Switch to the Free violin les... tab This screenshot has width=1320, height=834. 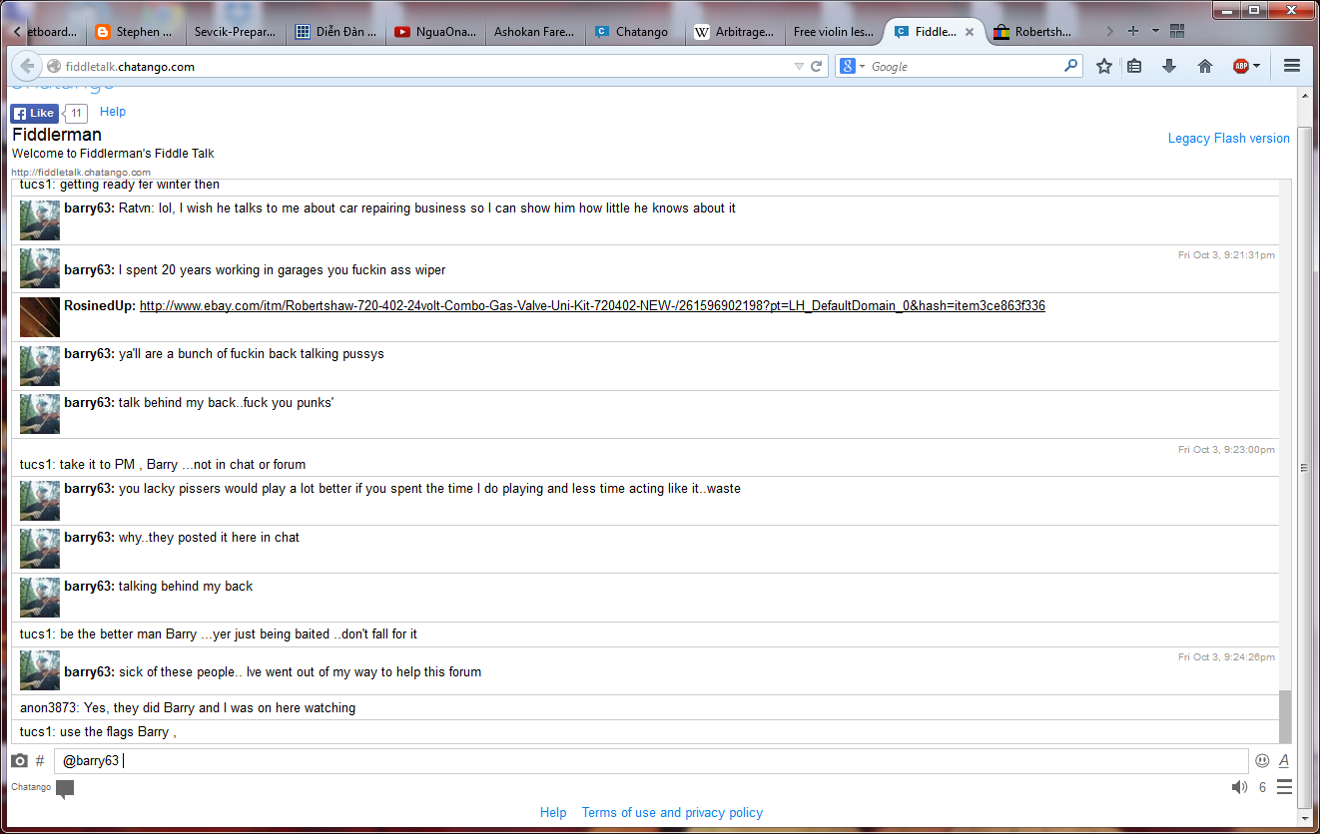pos(834,32)
